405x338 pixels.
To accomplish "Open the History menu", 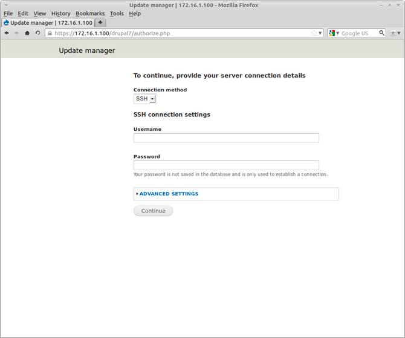I will pos(60,13).
